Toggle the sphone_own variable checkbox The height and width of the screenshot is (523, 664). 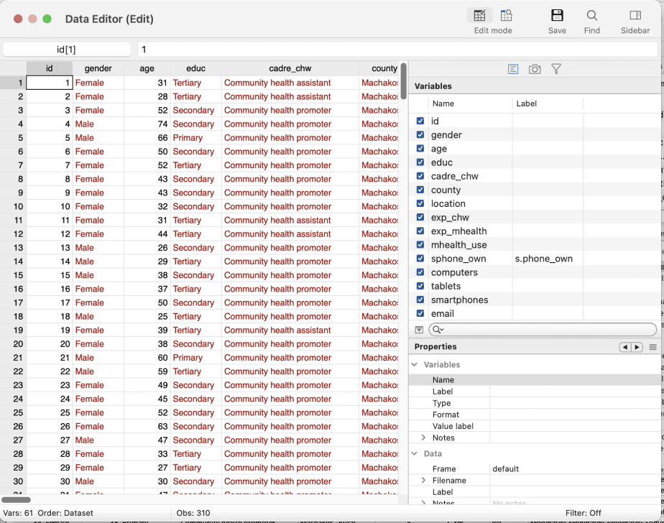420,259
